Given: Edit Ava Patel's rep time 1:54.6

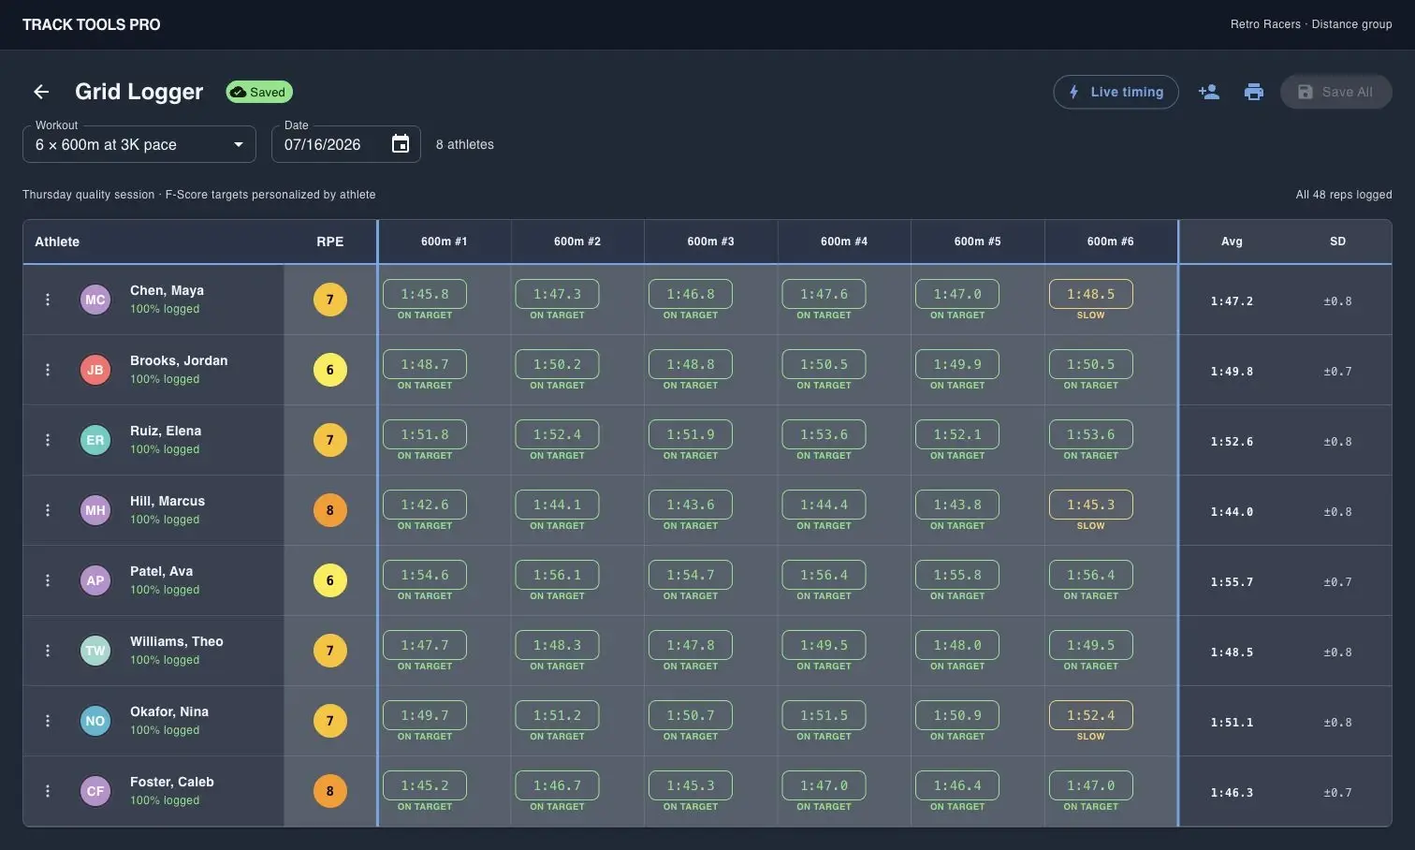Looking at the screenshot, I should (425, 575).
